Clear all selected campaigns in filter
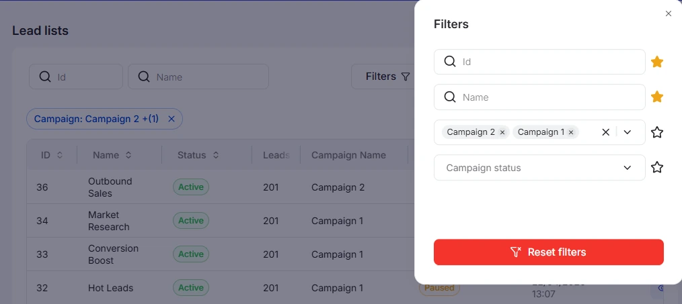 click(605, 132)
